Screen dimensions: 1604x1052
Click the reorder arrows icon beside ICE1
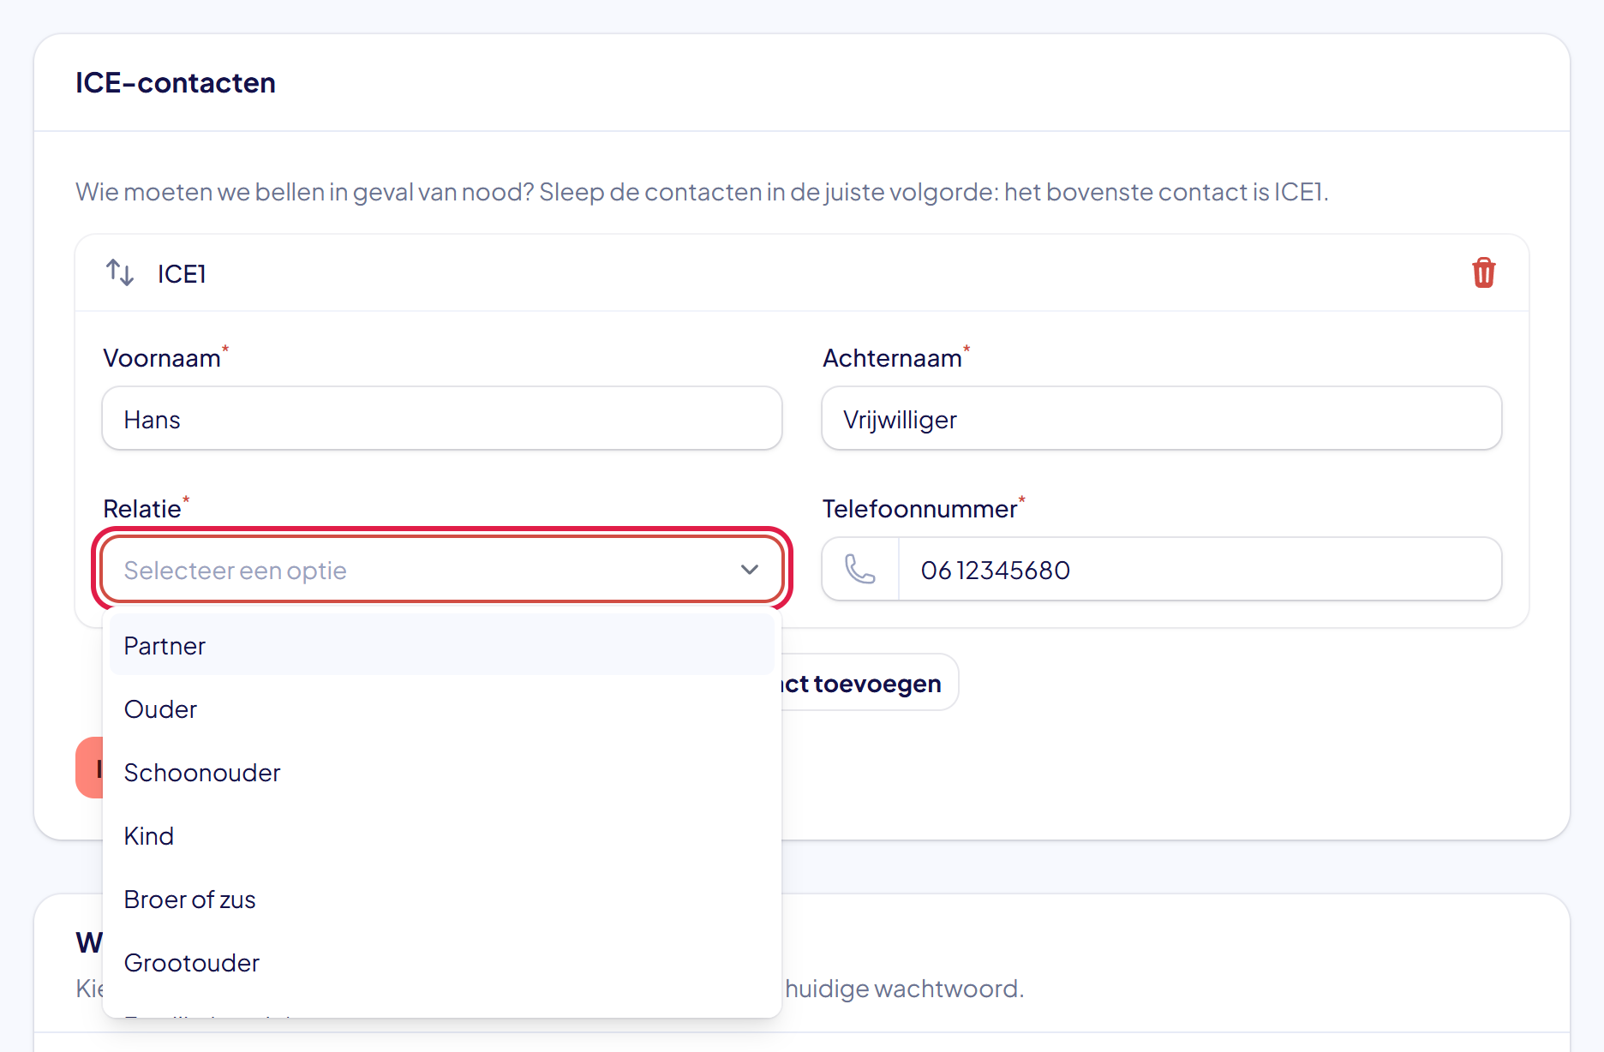coord(120,273)
